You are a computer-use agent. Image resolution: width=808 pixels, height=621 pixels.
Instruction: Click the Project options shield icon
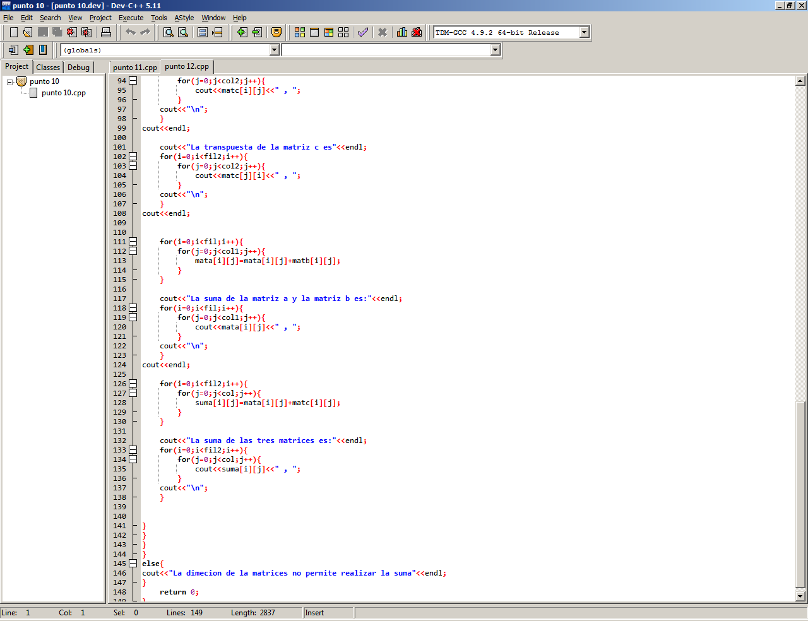pos(276,32)
